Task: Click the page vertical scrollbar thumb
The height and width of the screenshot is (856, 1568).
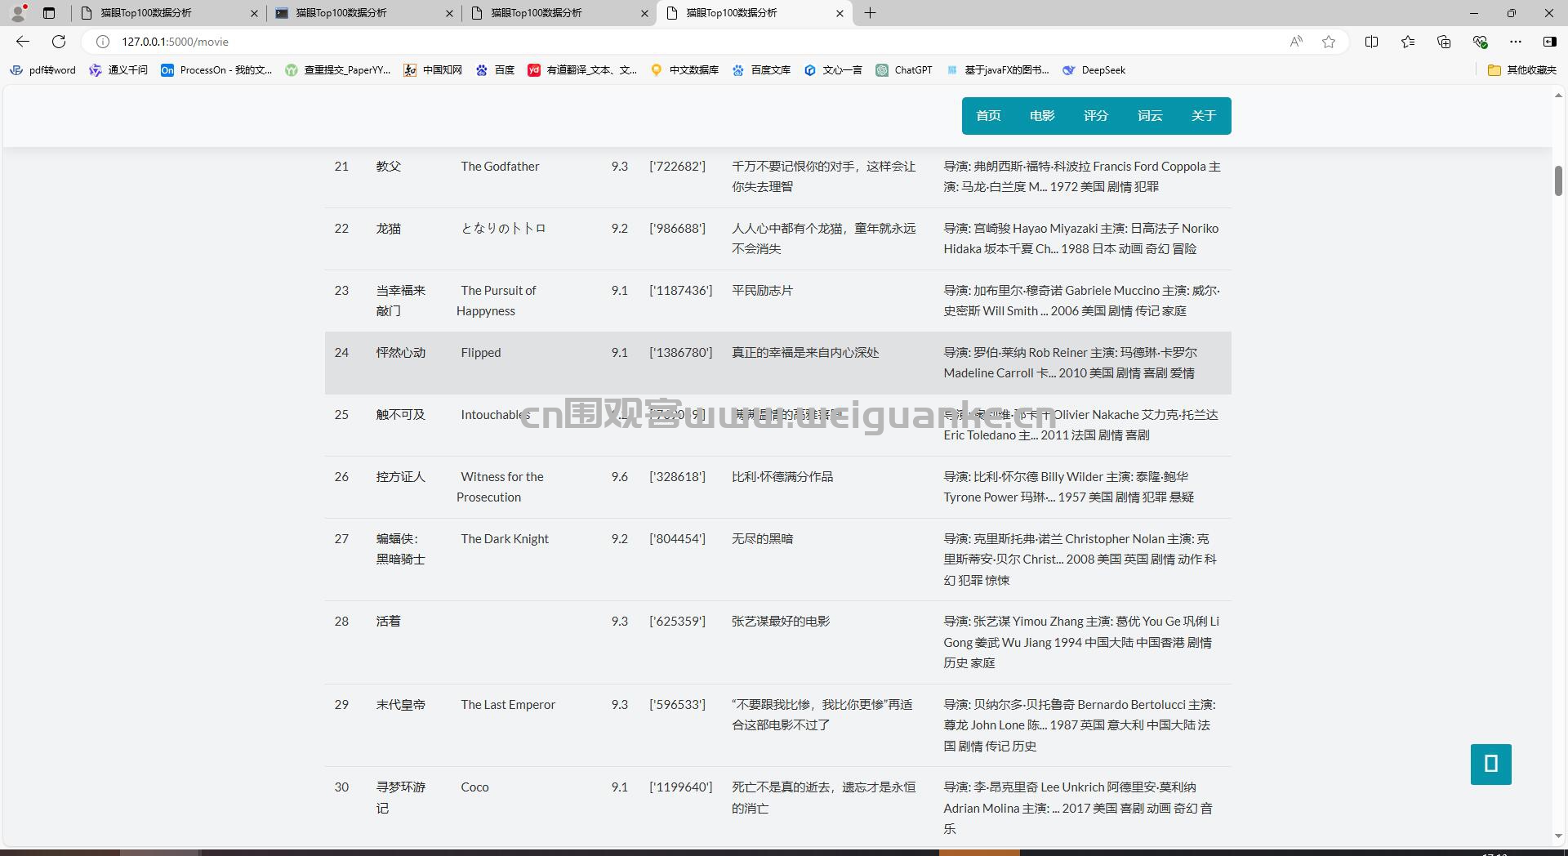Action: [1558, 181]
